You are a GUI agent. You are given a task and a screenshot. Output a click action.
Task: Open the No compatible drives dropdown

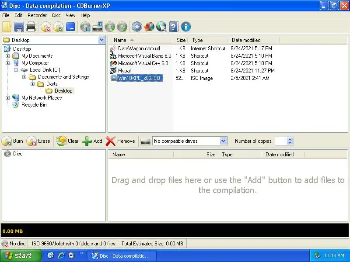pyautogui.click(x=223, y=141)
